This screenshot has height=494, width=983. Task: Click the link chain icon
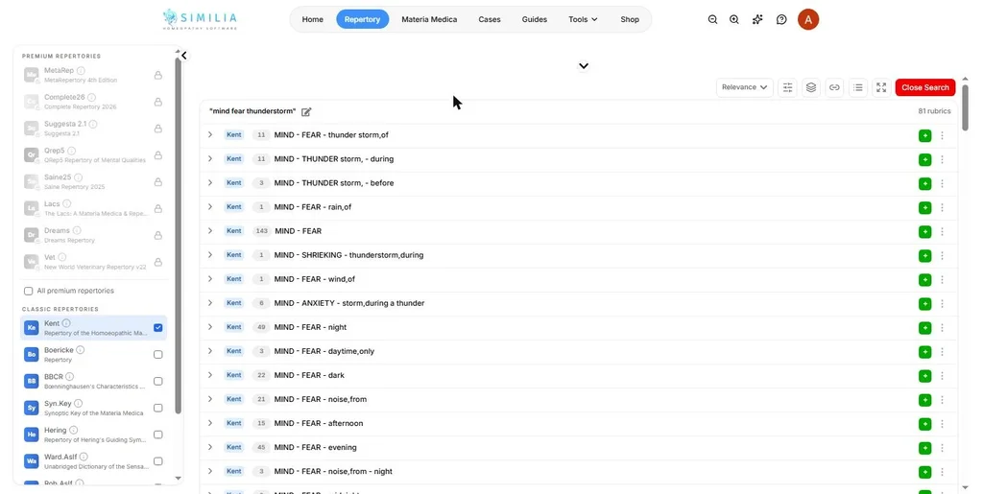(834, 87)
